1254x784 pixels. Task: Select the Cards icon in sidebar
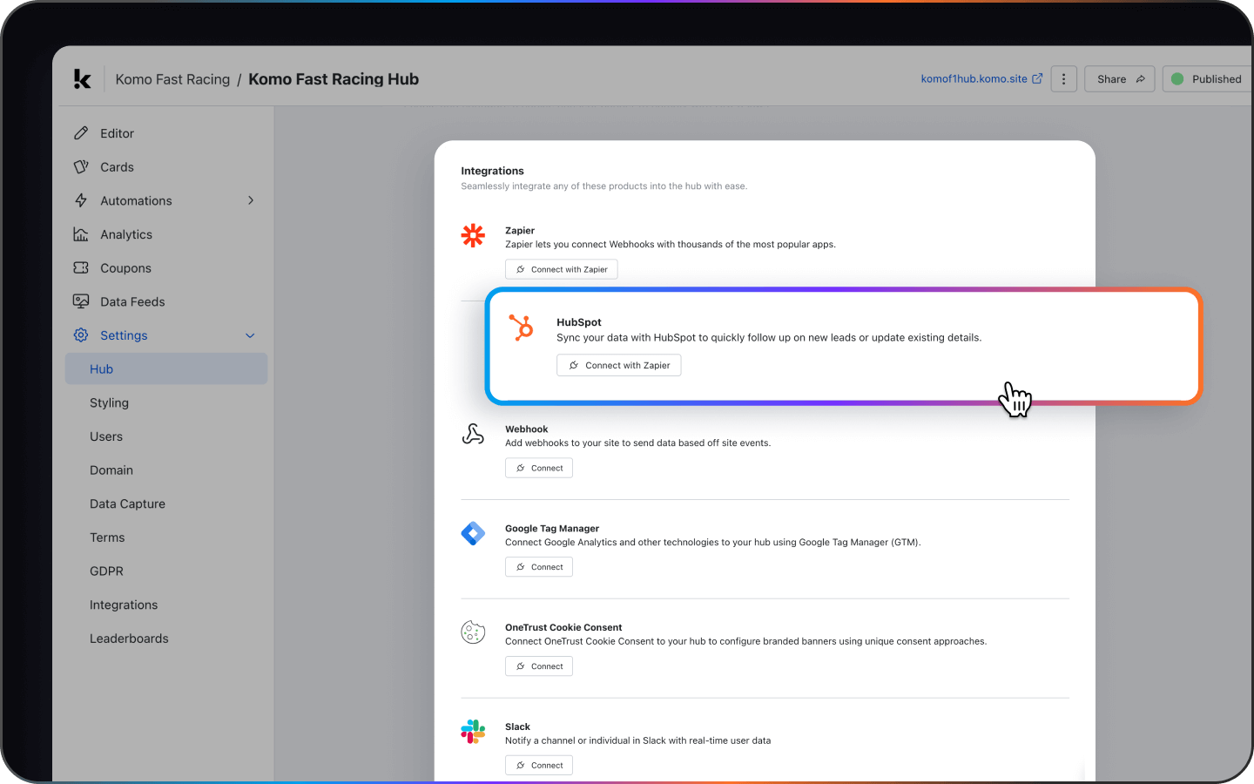81,166
